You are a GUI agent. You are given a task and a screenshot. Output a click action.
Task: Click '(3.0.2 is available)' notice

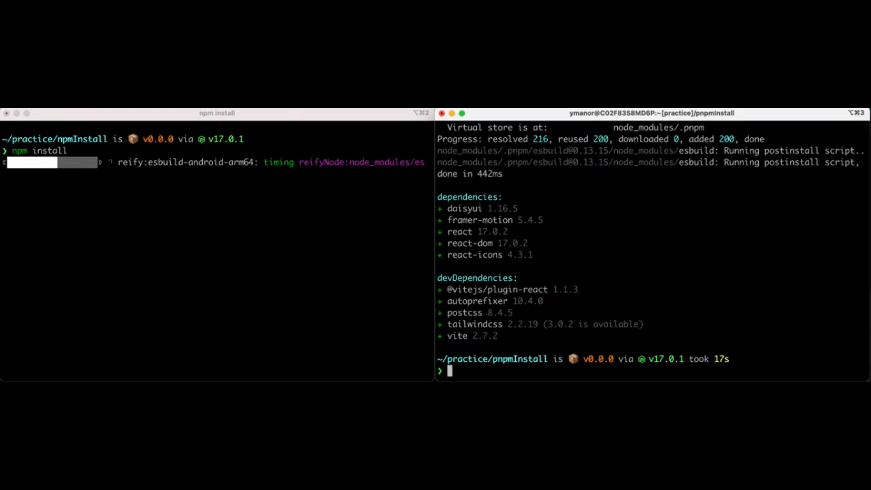pos(593,324)
